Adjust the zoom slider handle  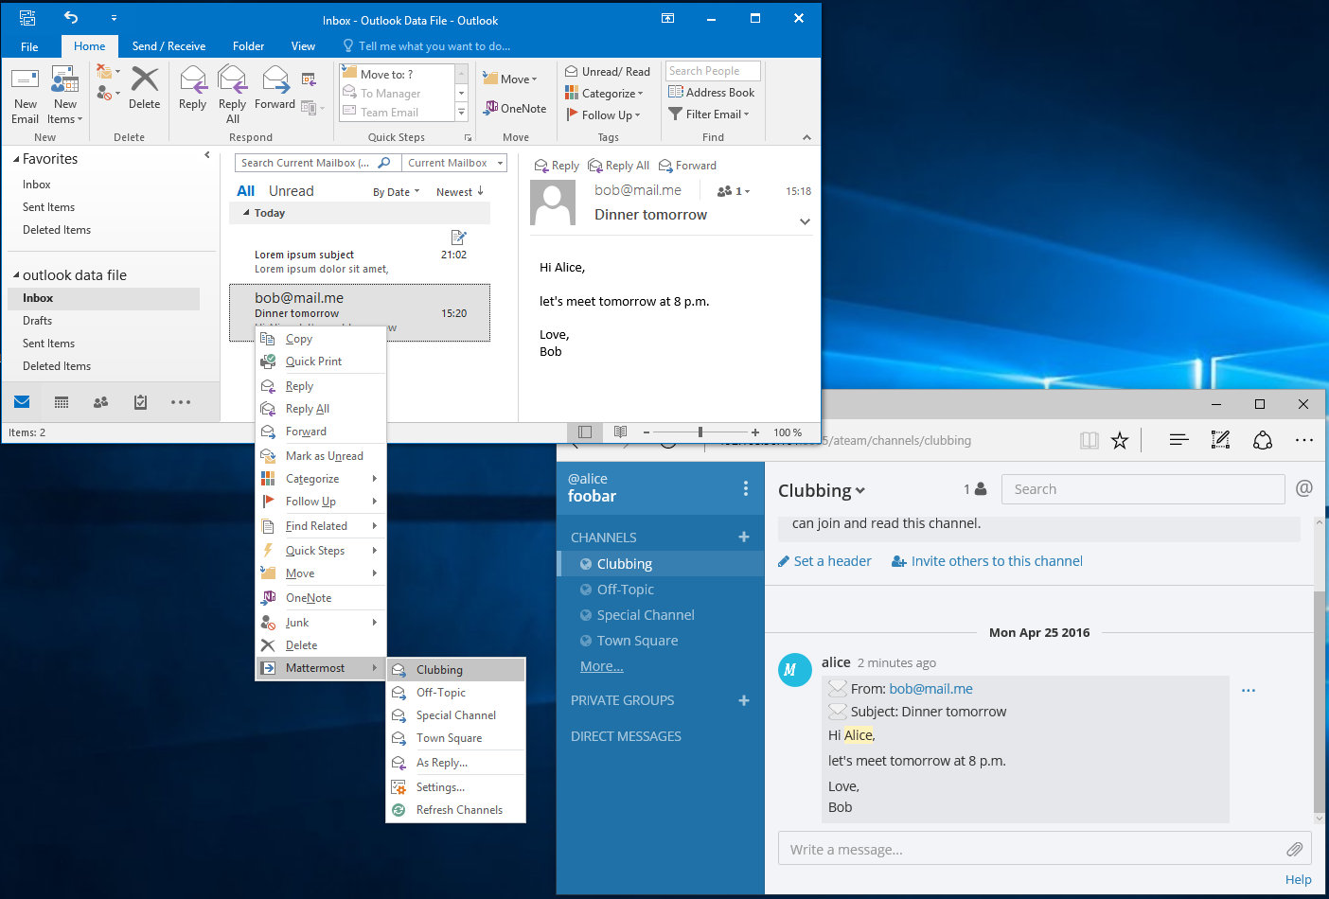coord(700,432)
